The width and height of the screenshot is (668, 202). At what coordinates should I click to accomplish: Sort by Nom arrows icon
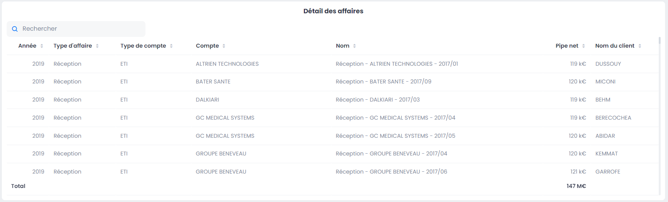pyautogui.click(x=355, y=46)
